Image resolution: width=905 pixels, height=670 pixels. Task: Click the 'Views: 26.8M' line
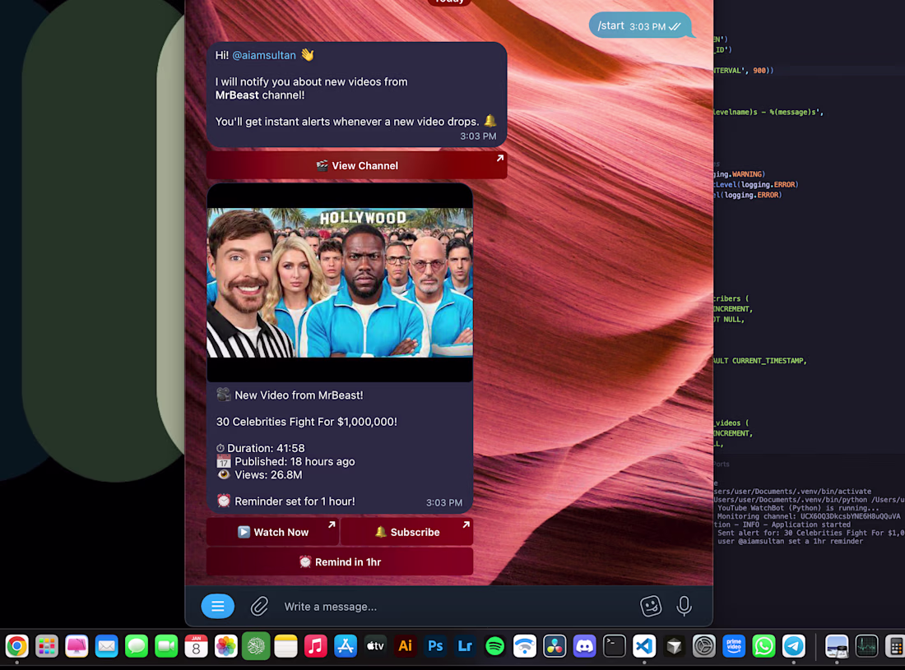(x=268, y=474)
